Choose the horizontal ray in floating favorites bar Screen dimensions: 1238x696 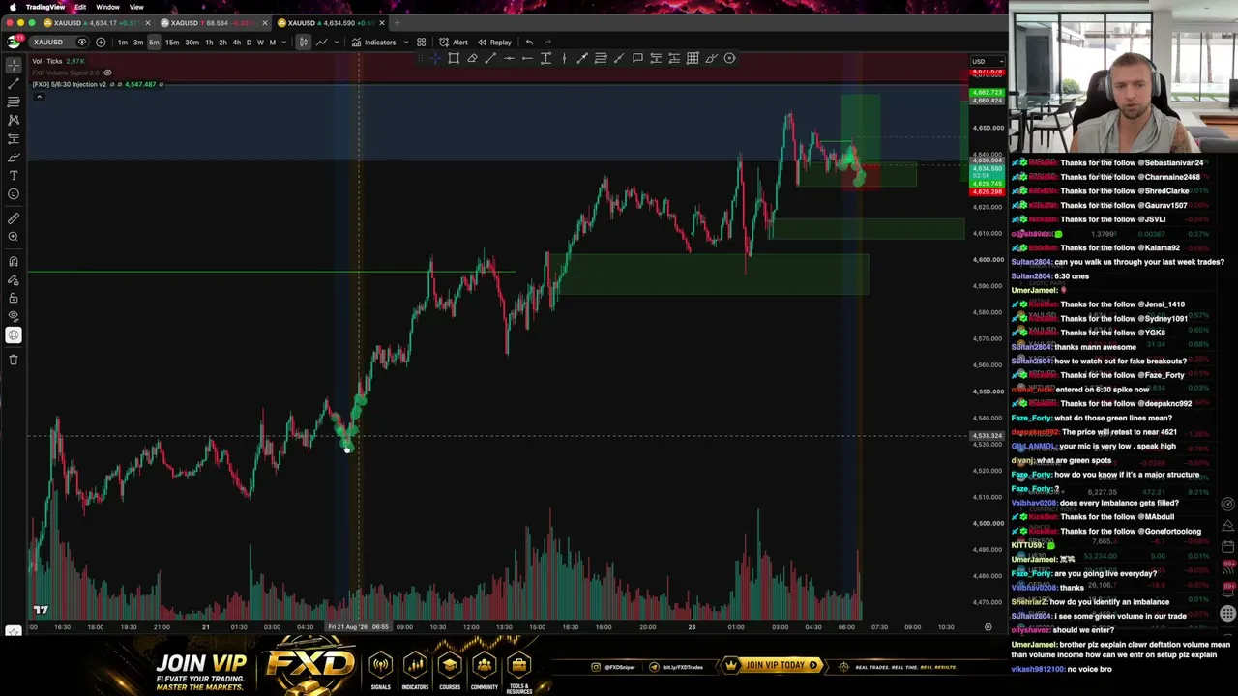(x=527, y=58)
